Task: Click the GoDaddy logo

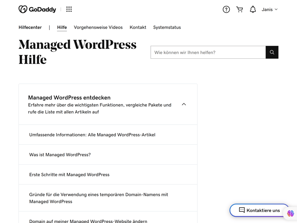Action: [x=37, y=9]
